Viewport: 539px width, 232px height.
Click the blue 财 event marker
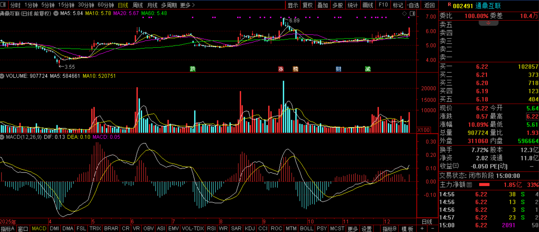(338, 69)
